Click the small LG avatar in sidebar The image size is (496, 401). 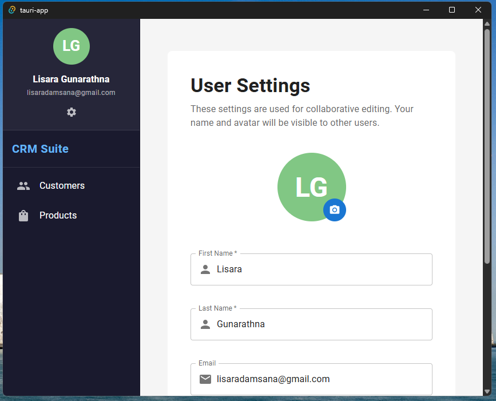71,46
